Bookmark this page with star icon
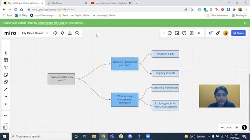Screen dimensions: 250x140 [x=192, y=9]
